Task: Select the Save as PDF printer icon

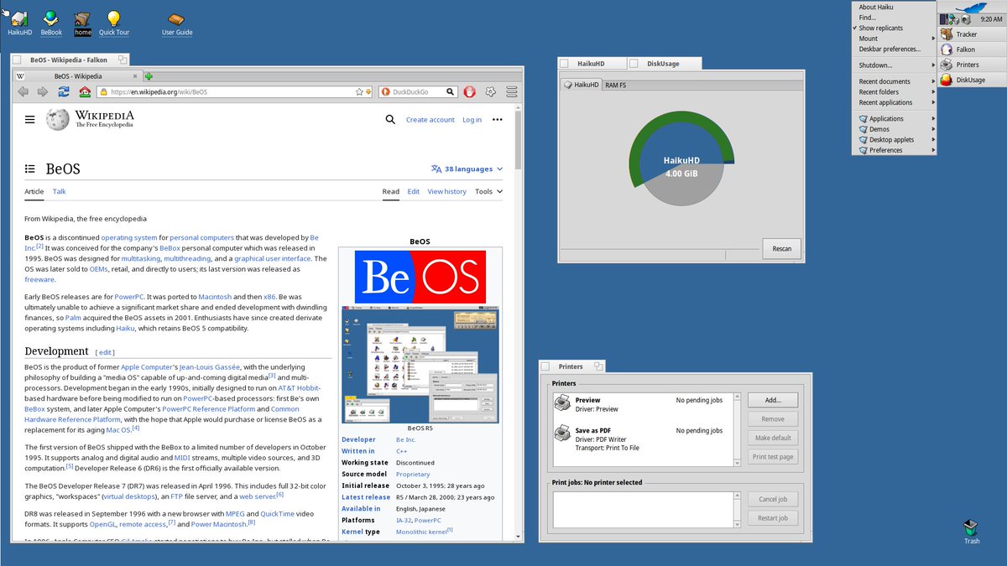Action: 562,434
